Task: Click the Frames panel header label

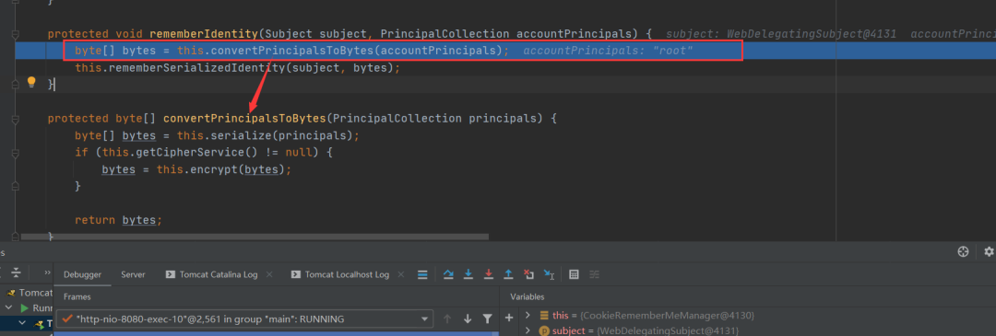Action: (77, 296)
